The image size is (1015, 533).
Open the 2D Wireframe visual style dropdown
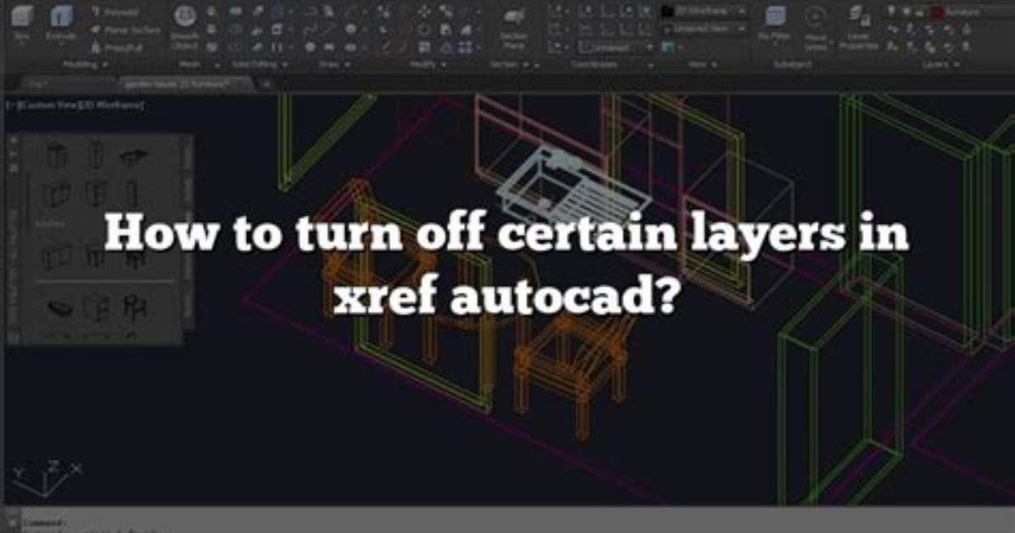tap(704, 12)
